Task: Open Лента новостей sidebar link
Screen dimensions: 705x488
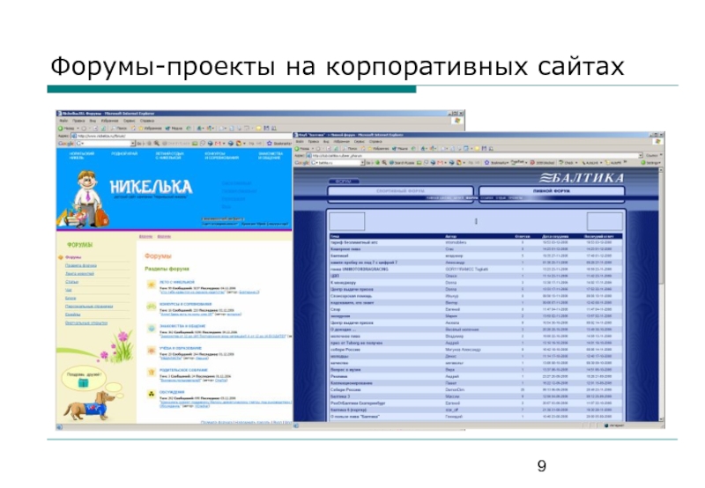Action: click(79, 274)
